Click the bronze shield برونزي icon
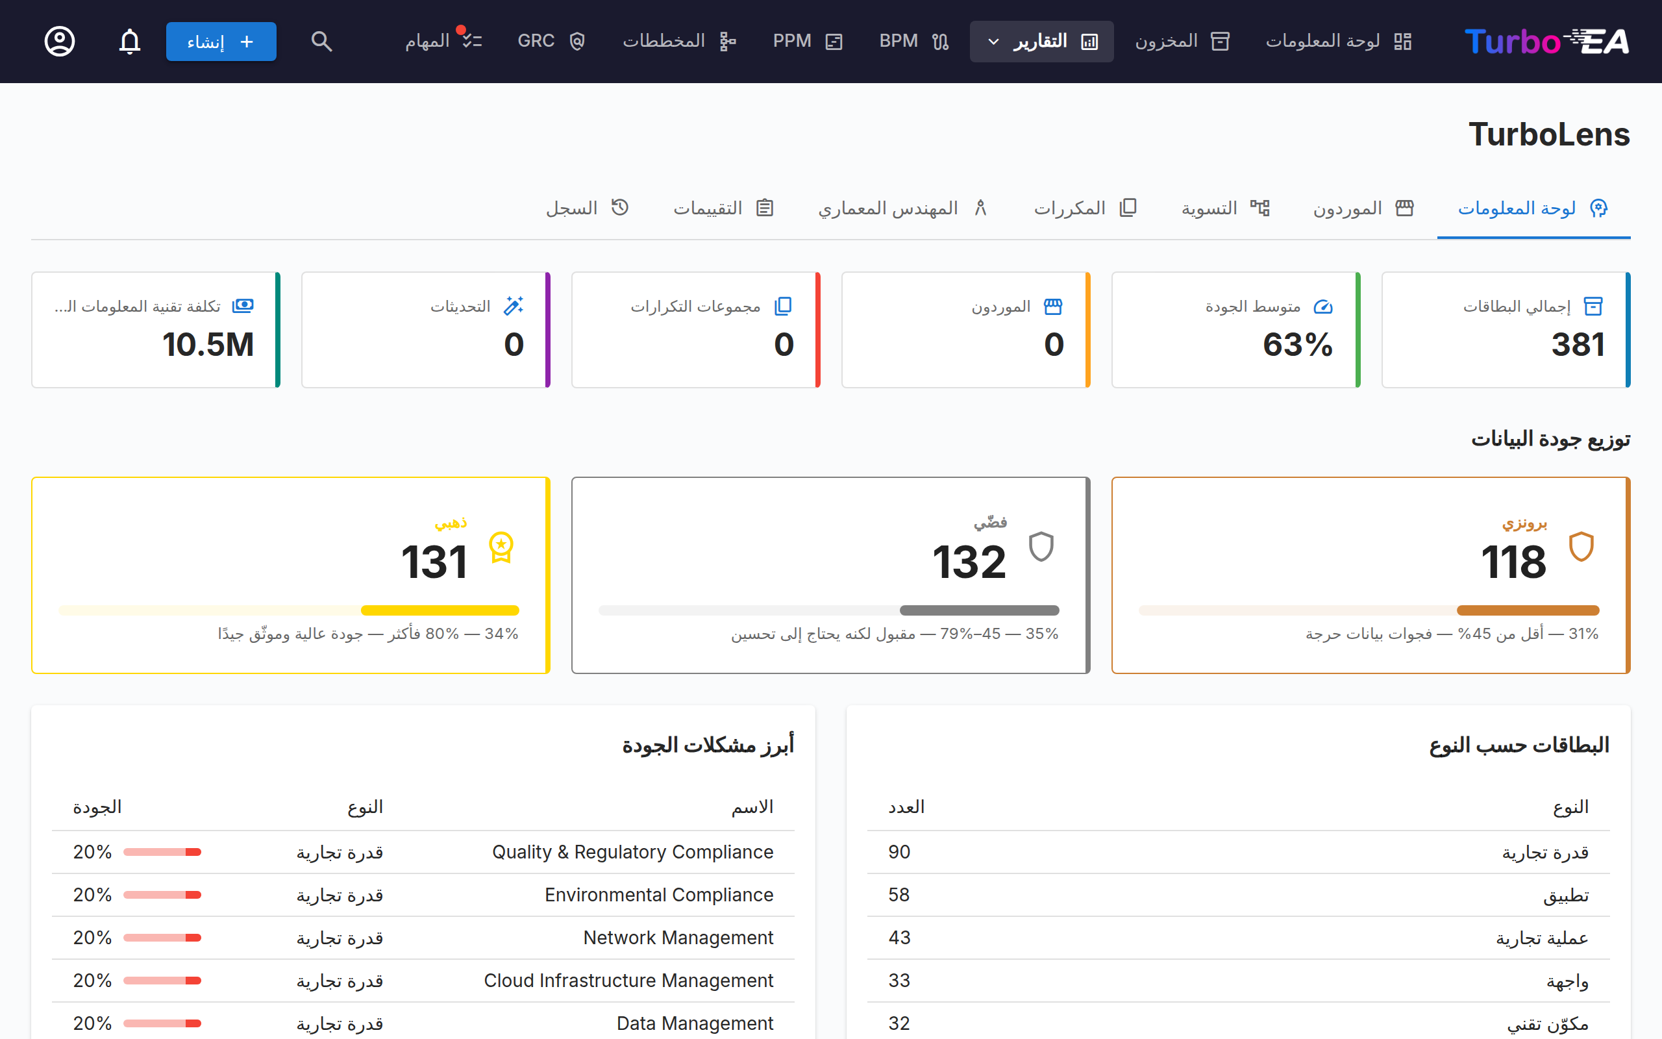 click(x=1581, y=547)
